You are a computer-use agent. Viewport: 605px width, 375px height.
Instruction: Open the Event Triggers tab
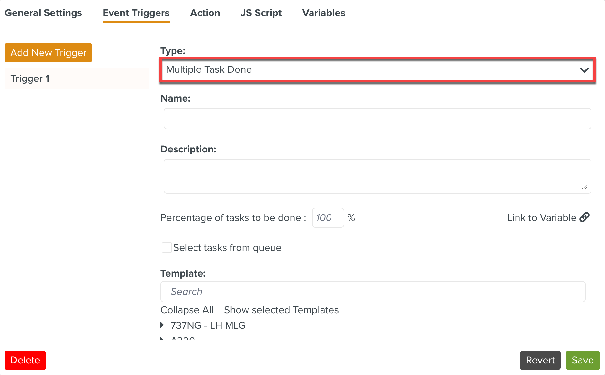136,13
